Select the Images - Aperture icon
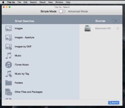Viewport: 125px width, 108px height. pos(9,38)
